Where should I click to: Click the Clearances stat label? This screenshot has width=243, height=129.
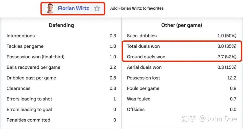pyautogui.click(x=18, y=88)
